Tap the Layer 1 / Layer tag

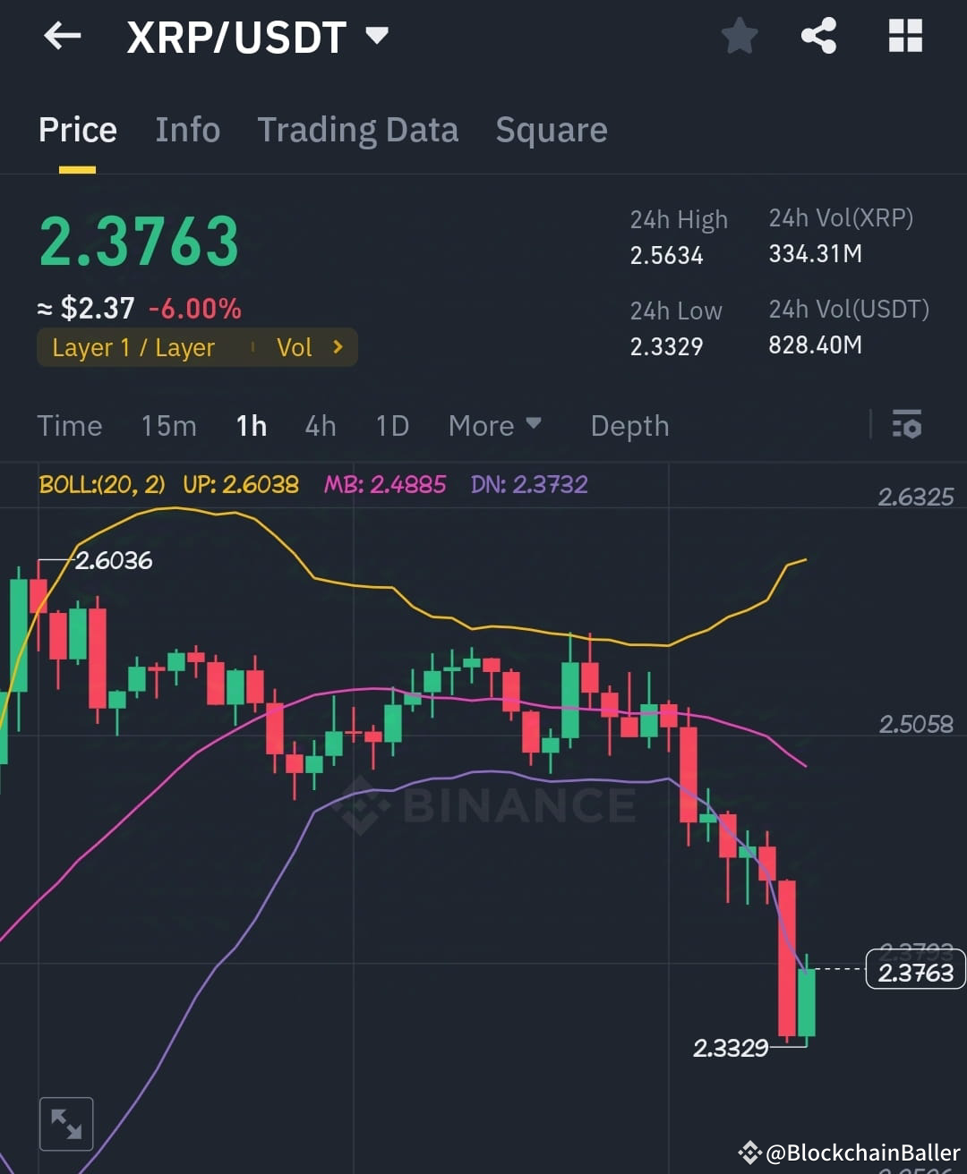pos(133,347)
